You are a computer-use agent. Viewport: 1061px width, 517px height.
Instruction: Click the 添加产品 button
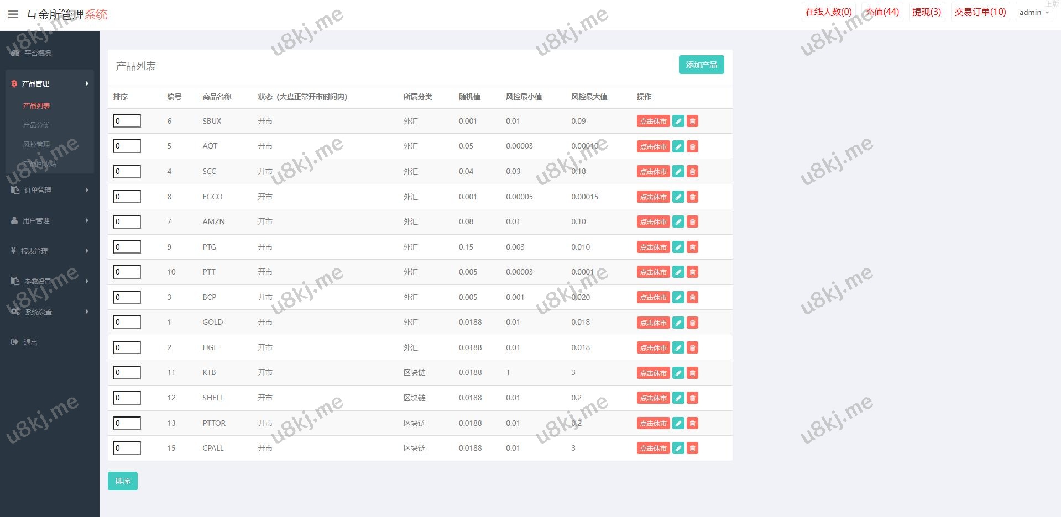pyautogui.click(x=701, y=65)
